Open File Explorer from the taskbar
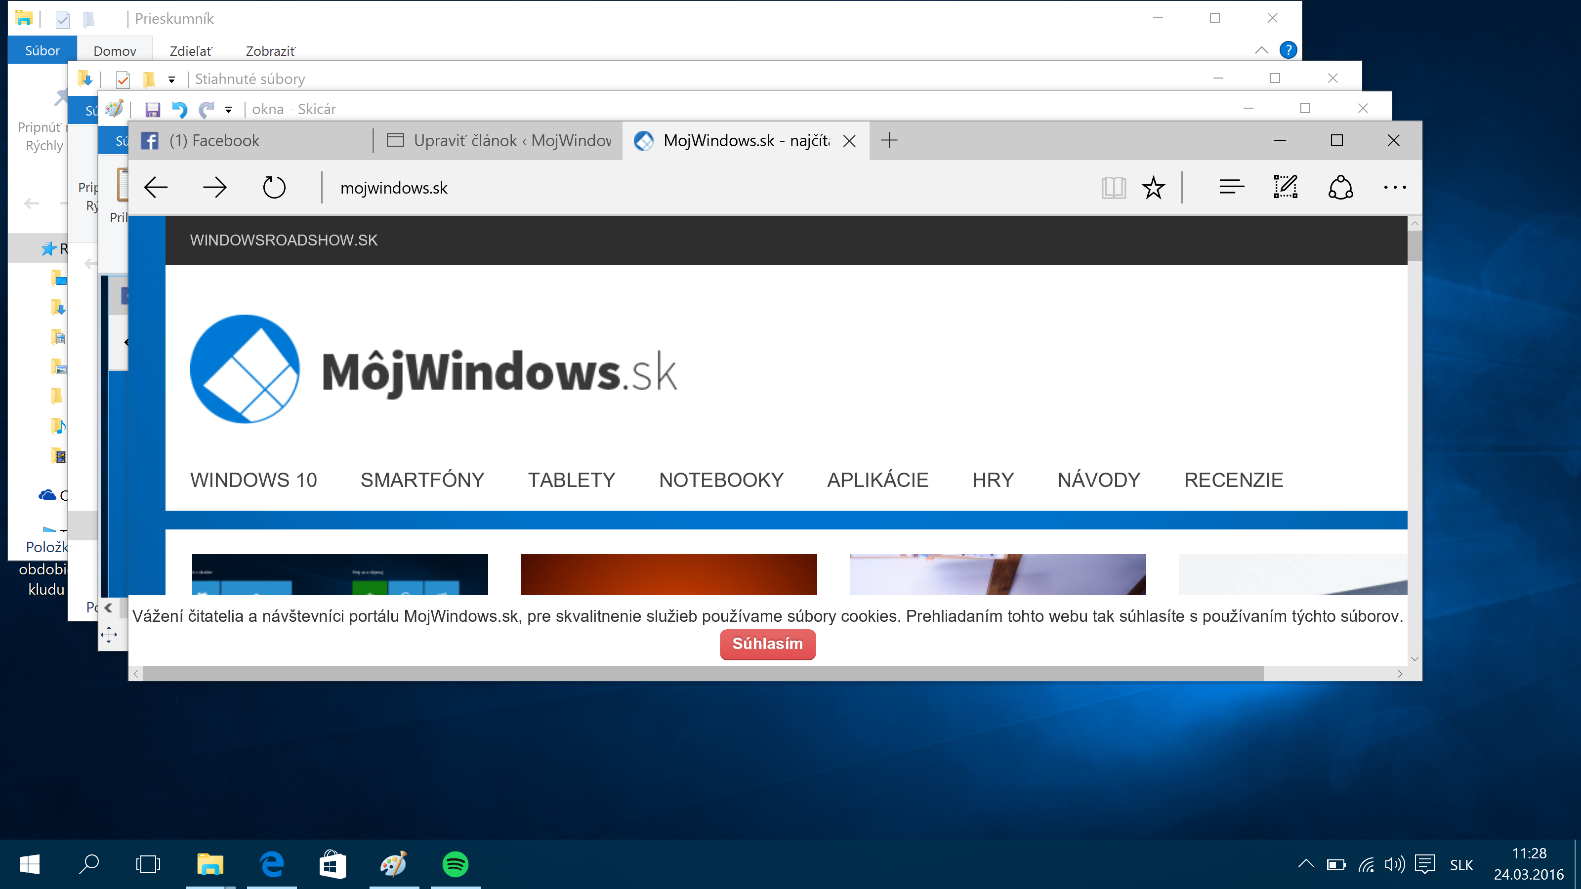The height and width of the screenshot is (889, 1581). (210, 864)
